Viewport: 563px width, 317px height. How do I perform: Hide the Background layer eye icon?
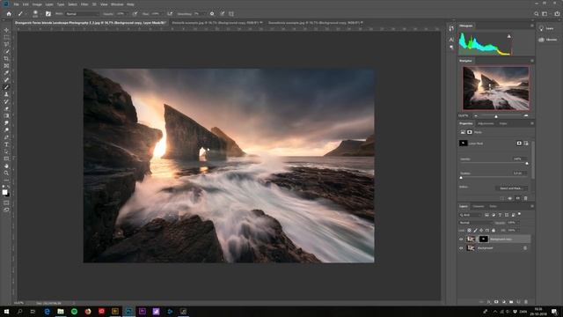point(461,248)
